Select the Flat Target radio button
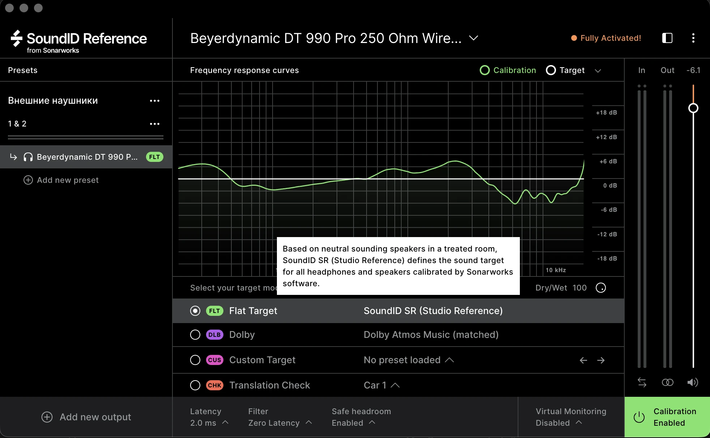The image size is (710, 438). (x=195, y=311)
